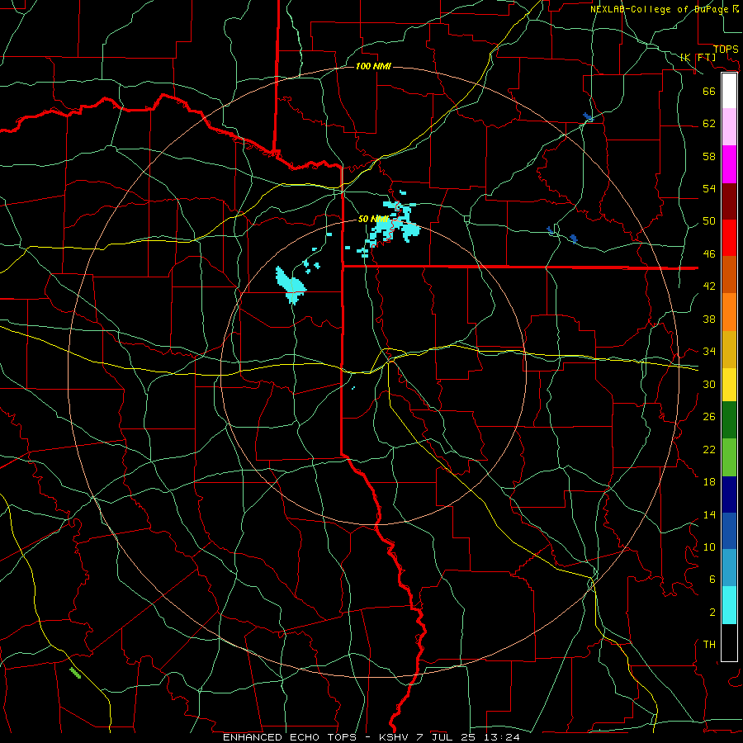
Task: Click the '100 NMI' range ring label
Action: pyautogui.click(x=373, y=66)
